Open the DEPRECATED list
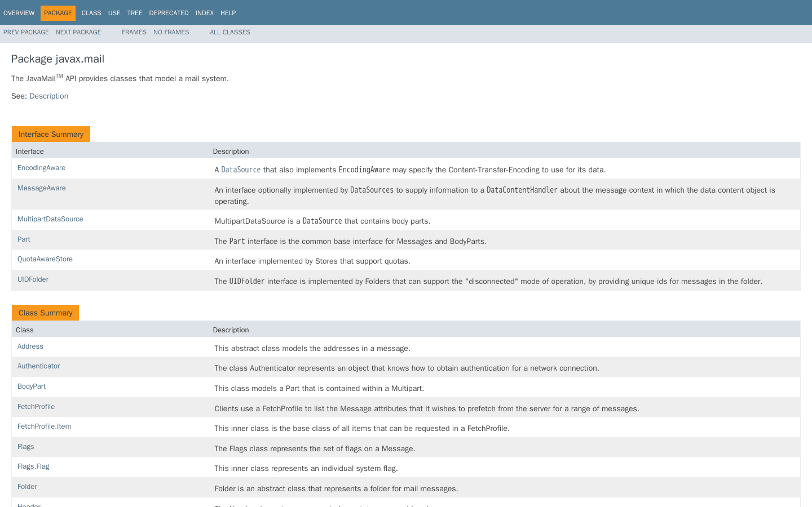This screenshot has width=812, height=507. (x=168, y=12)
